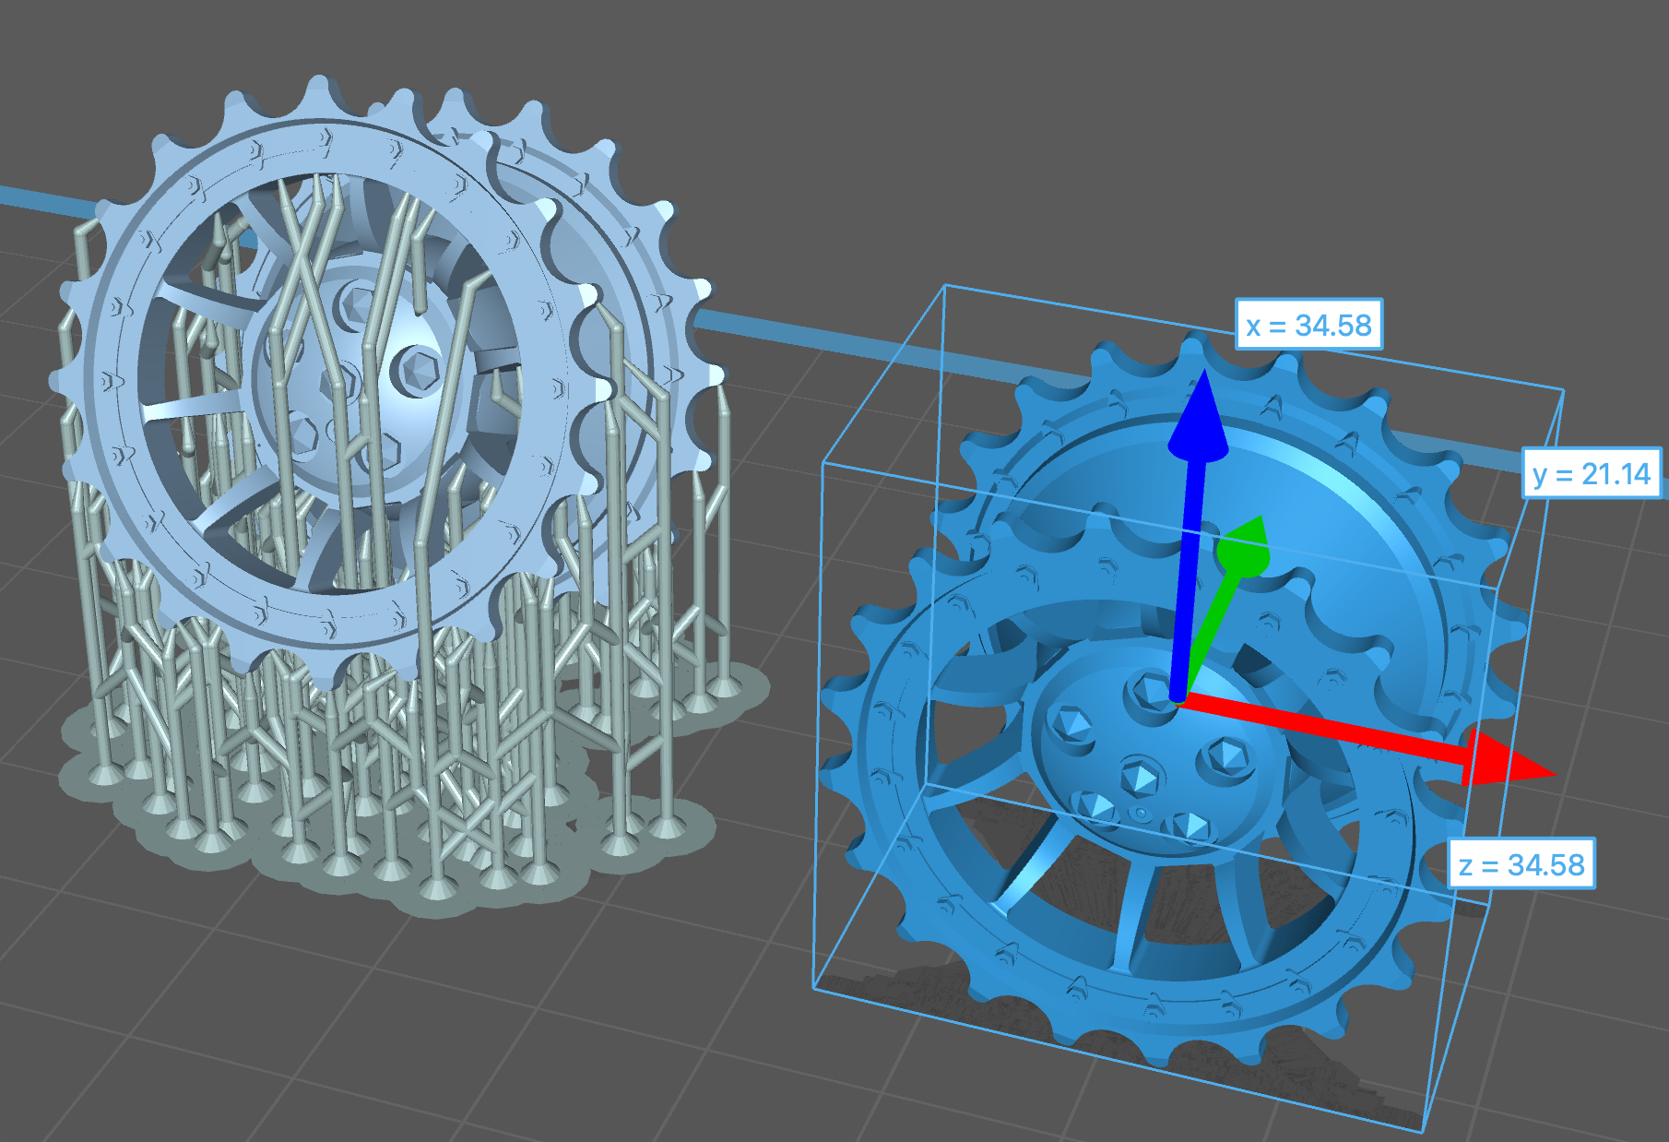
Task: Select the x = 34.58 dimension label
Action: (1308, 325)
